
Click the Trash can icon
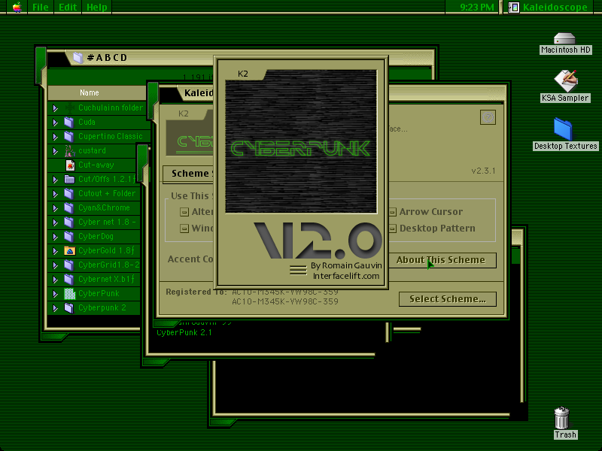coord(561,418)
